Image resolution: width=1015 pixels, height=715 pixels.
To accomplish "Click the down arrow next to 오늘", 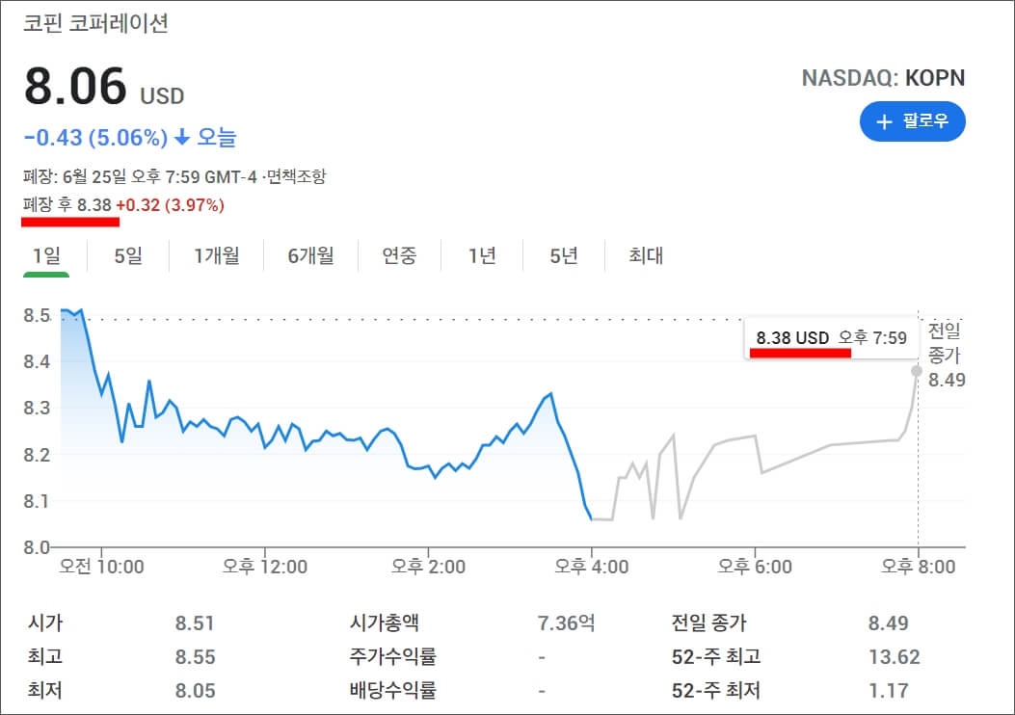I will coord(182,137).
